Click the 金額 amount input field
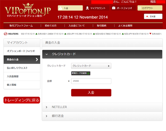The width and height of the screenshot is (166, 131). pos(91,81)
